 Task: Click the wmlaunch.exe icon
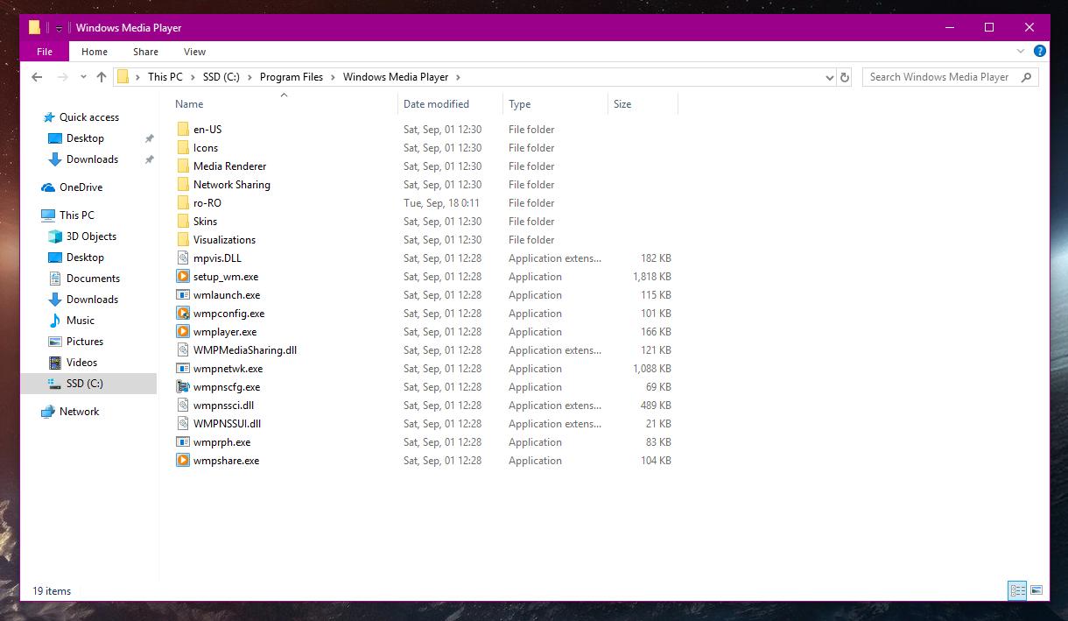[x=183, y=295]
